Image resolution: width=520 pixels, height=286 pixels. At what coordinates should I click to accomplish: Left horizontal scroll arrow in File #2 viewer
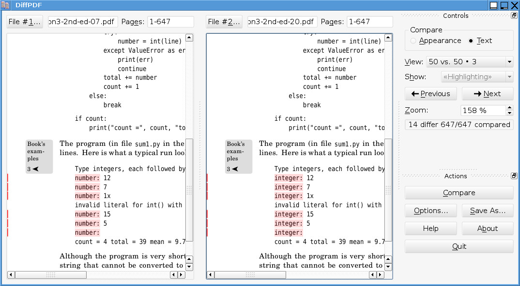pos(210,275)
